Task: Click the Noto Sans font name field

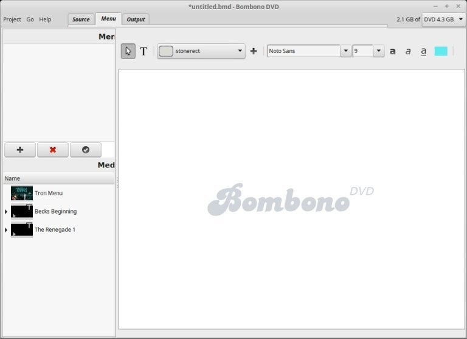Action: tap(303, 51)
